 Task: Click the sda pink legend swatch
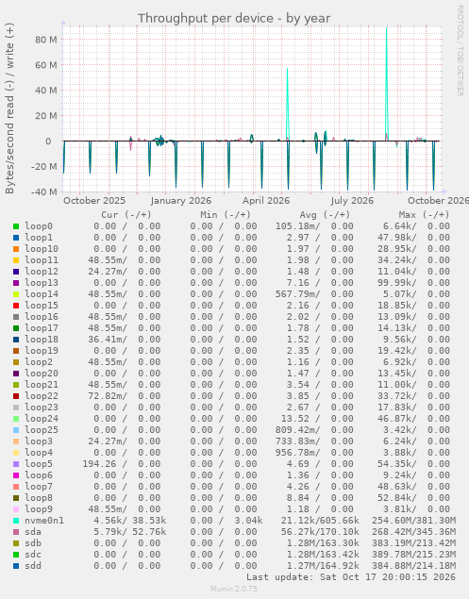(16, 532)
